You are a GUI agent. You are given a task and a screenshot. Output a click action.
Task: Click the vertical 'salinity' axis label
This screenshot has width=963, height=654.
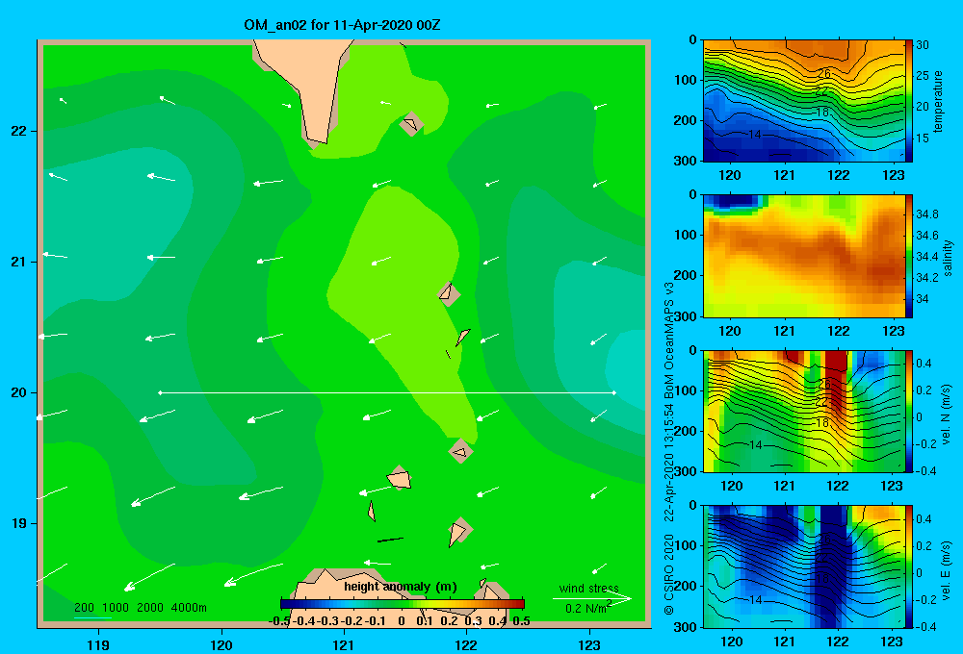pos(948,258)
